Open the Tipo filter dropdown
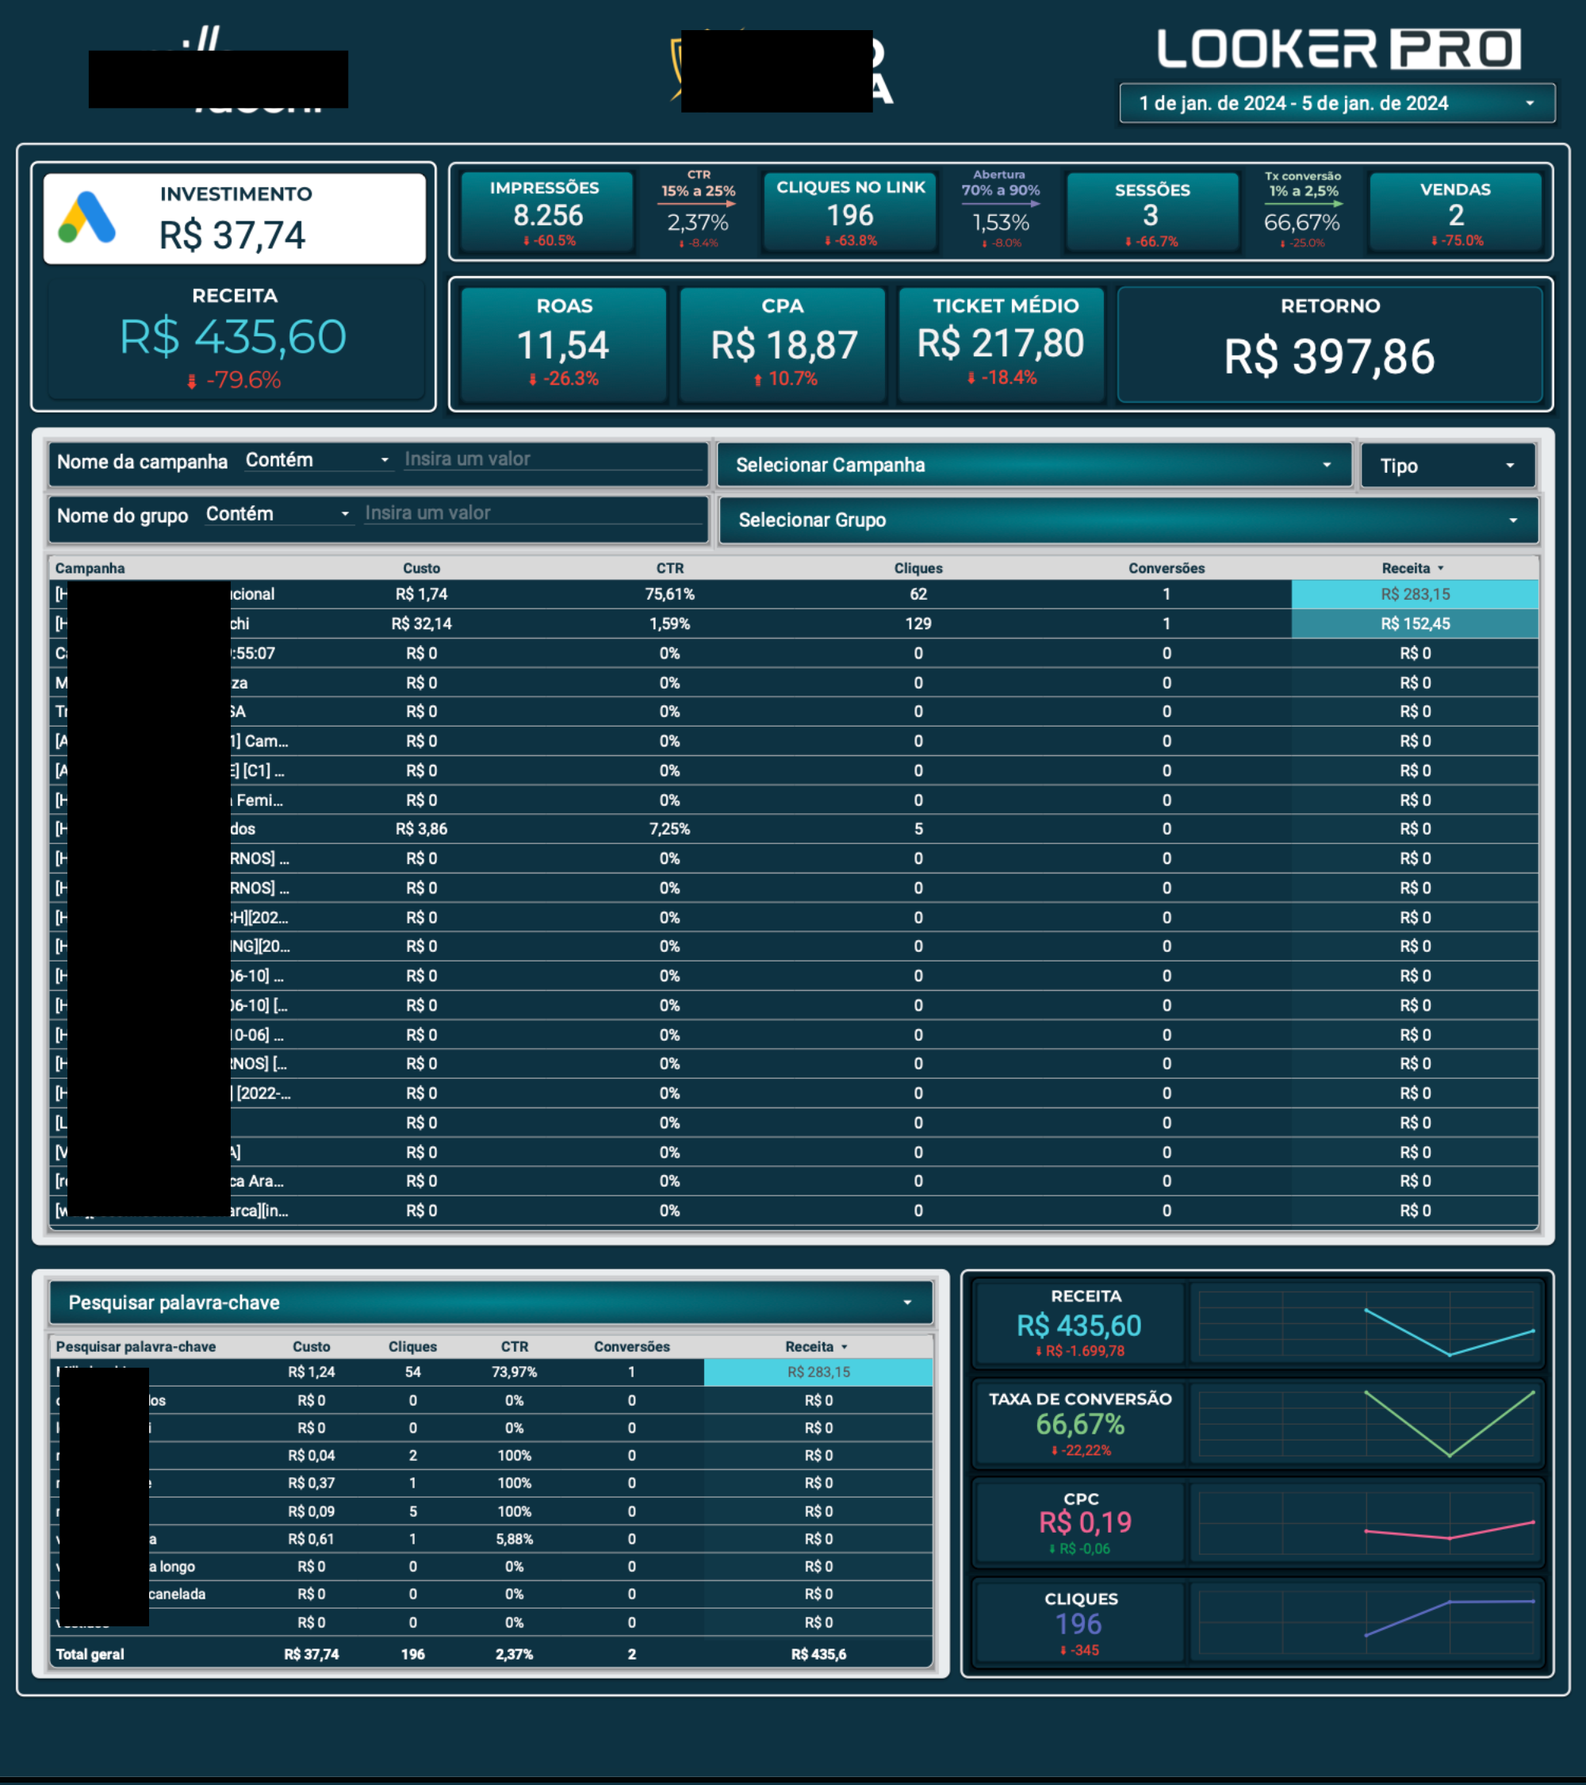 pos(1447,466)
